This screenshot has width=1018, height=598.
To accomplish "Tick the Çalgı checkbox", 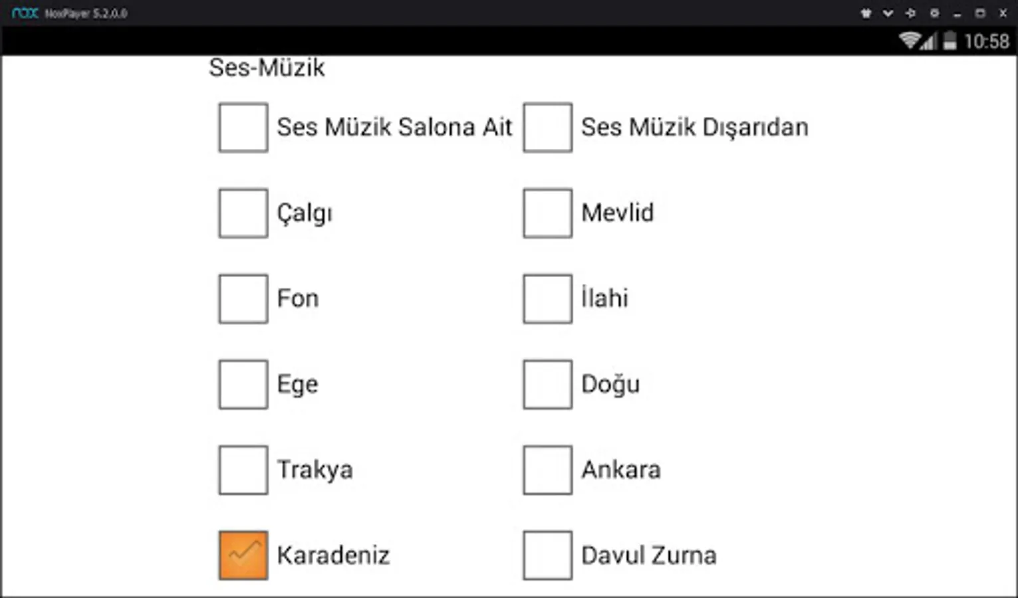I will point(243,213).
